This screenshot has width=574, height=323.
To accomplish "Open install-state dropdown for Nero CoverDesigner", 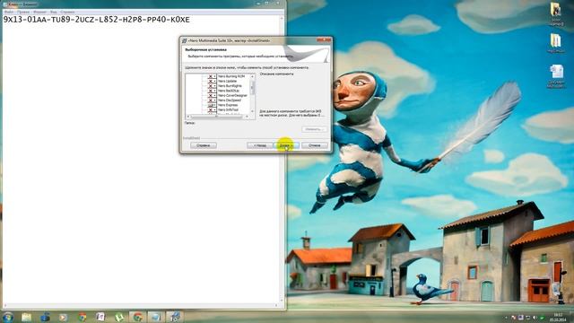I will (212, 95).
